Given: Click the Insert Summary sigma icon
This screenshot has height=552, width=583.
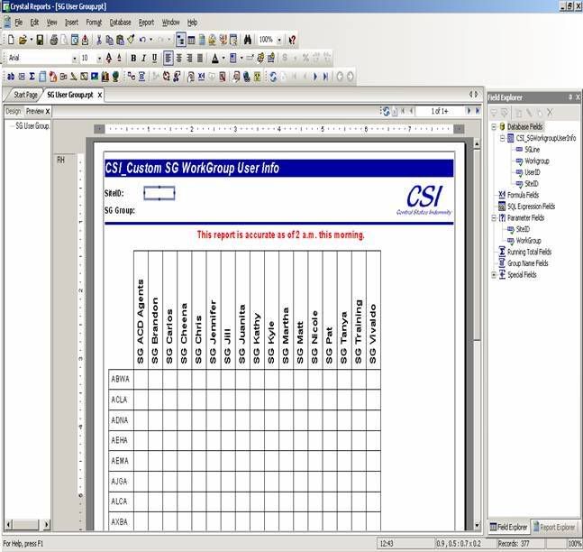Looking at the screenshot, I should point(32,77).
